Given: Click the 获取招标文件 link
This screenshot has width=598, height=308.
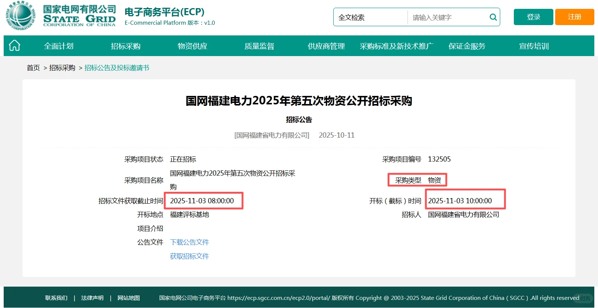Looking at the screenshot, I should [189, 256].
